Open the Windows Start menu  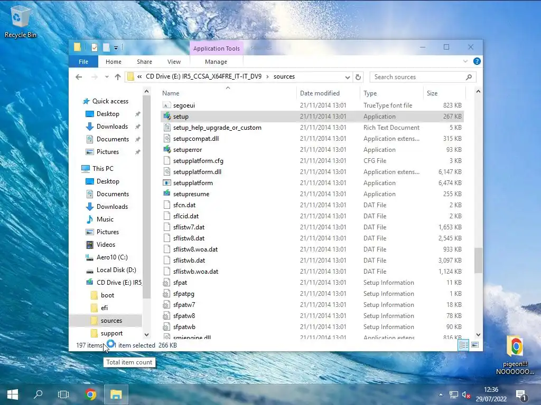[13, 394]
